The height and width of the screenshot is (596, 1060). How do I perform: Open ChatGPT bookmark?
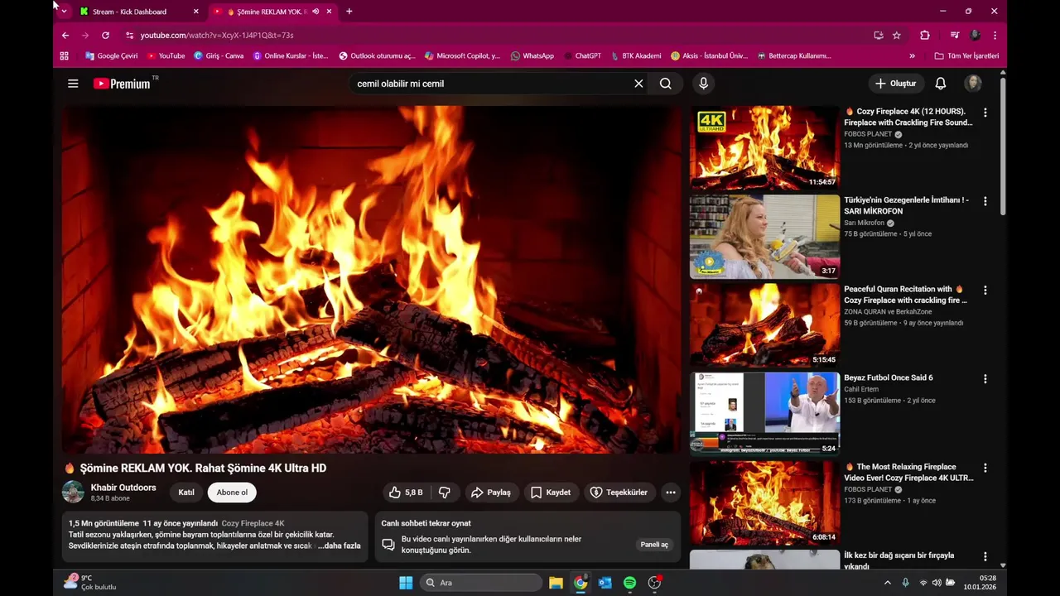point(582,56)
